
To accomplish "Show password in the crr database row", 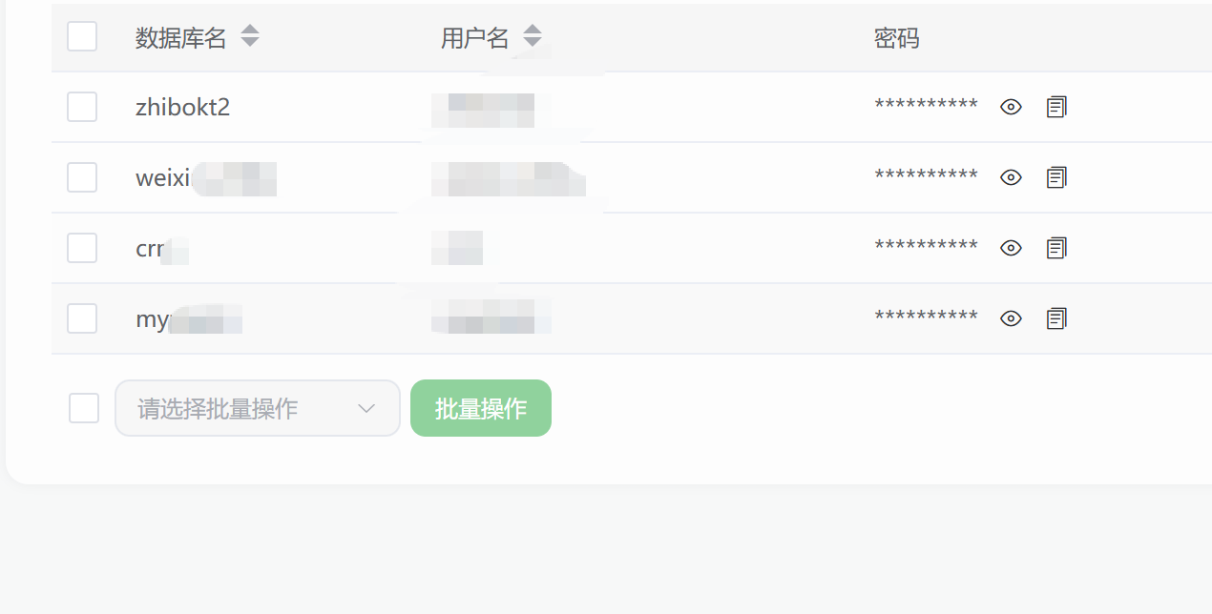I will (x=1011, y=248).
